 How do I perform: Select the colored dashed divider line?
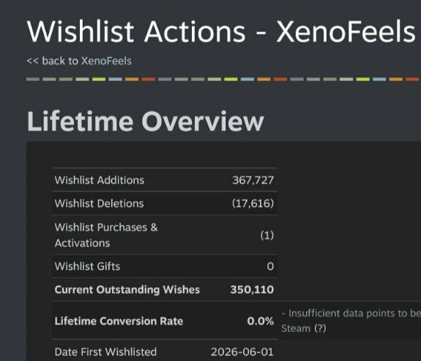223,79
